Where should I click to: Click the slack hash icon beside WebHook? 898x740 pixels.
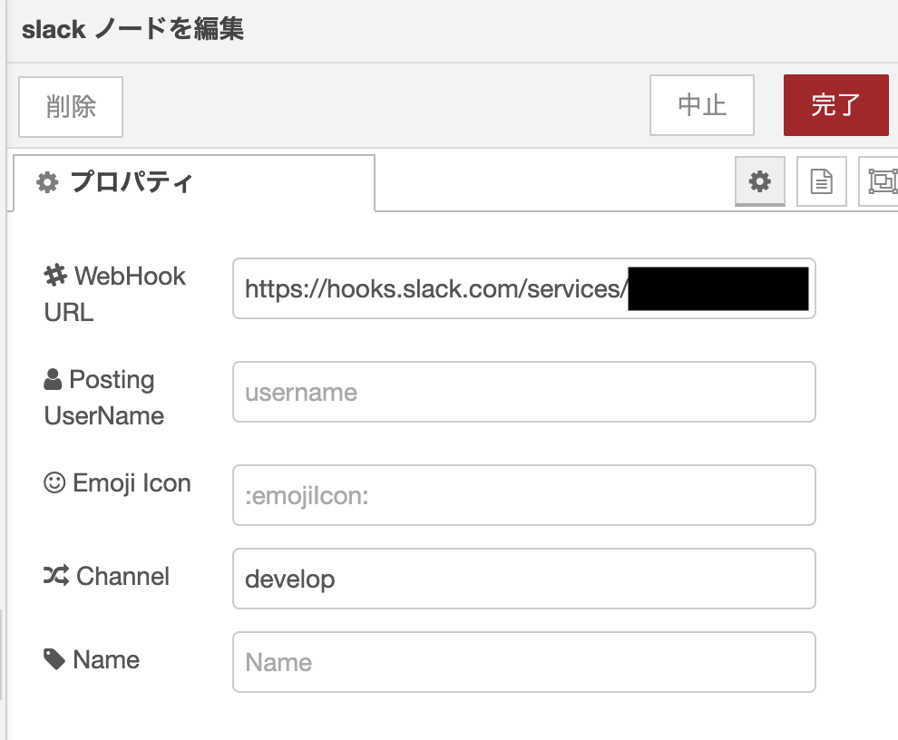click(x=55, y=276)
